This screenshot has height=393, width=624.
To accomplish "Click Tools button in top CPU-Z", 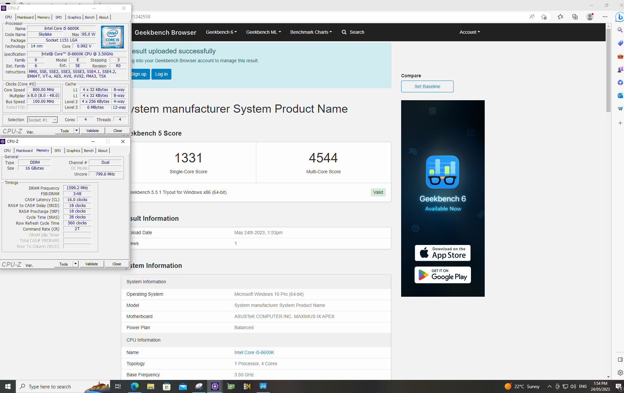I will tap(65, 130).
